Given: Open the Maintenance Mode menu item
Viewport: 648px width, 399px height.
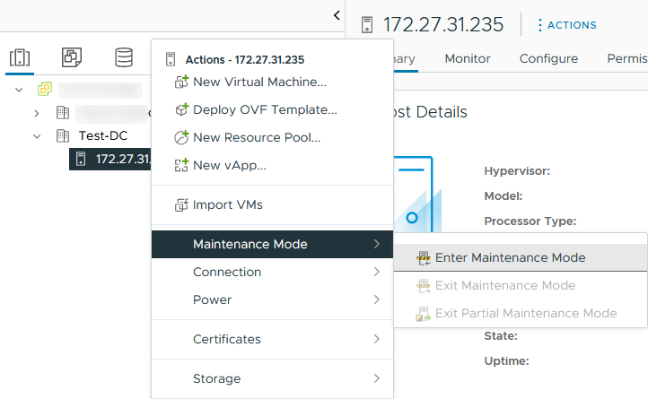Looking at the screenshot, I should click(272, 244).
